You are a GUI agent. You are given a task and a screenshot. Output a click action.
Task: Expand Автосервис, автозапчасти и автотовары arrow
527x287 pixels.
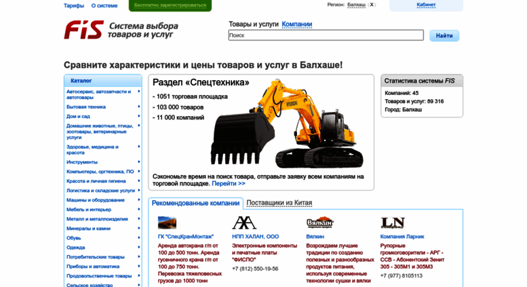(139, 92)
